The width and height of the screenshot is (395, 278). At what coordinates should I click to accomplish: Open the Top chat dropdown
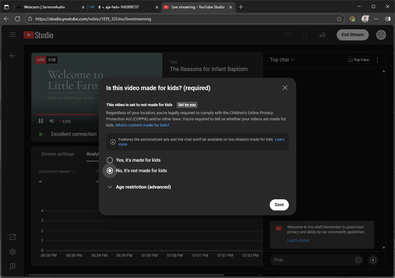click(x=282, y=60)
